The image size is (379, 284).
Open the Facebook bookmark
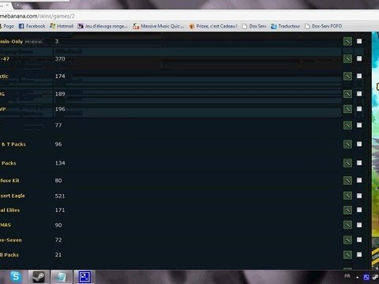pos(32,26)
